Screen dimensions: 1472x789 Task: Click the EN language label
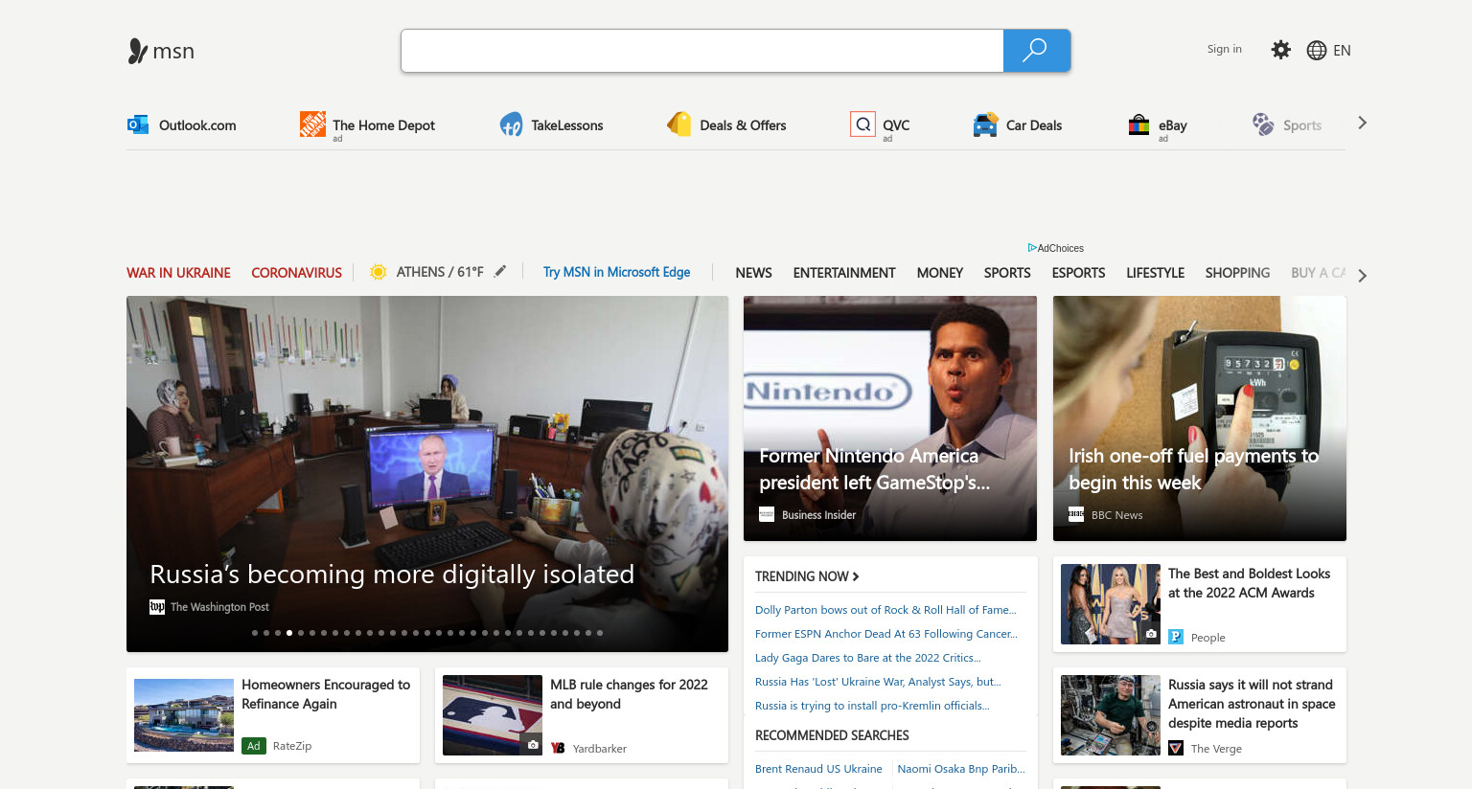coord(1342,51)
